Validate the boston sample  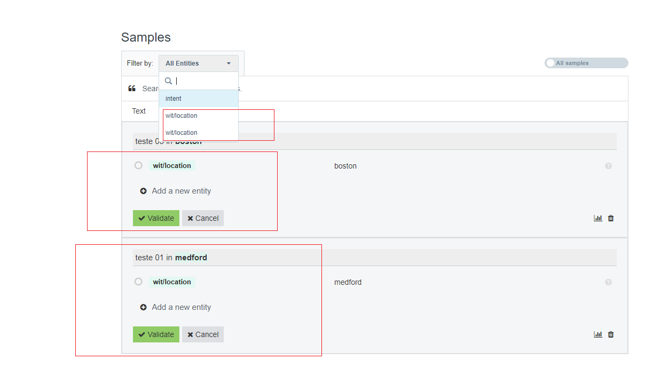click(x=156, y=218)
